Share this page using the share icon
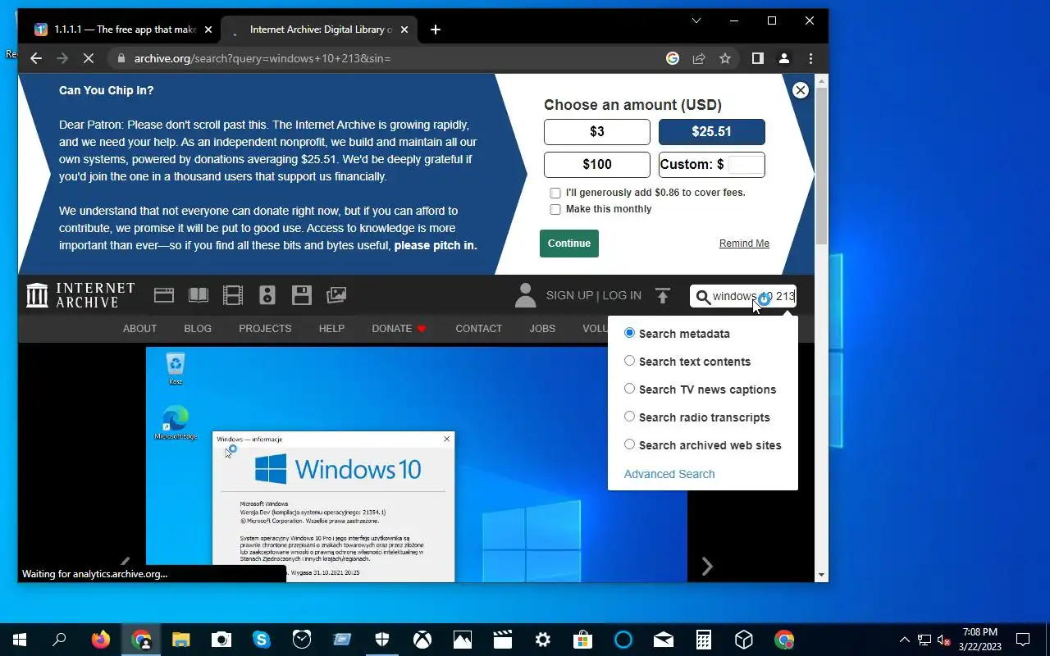Viewport: 1050px width, 656px height. [x=699, y=58]
